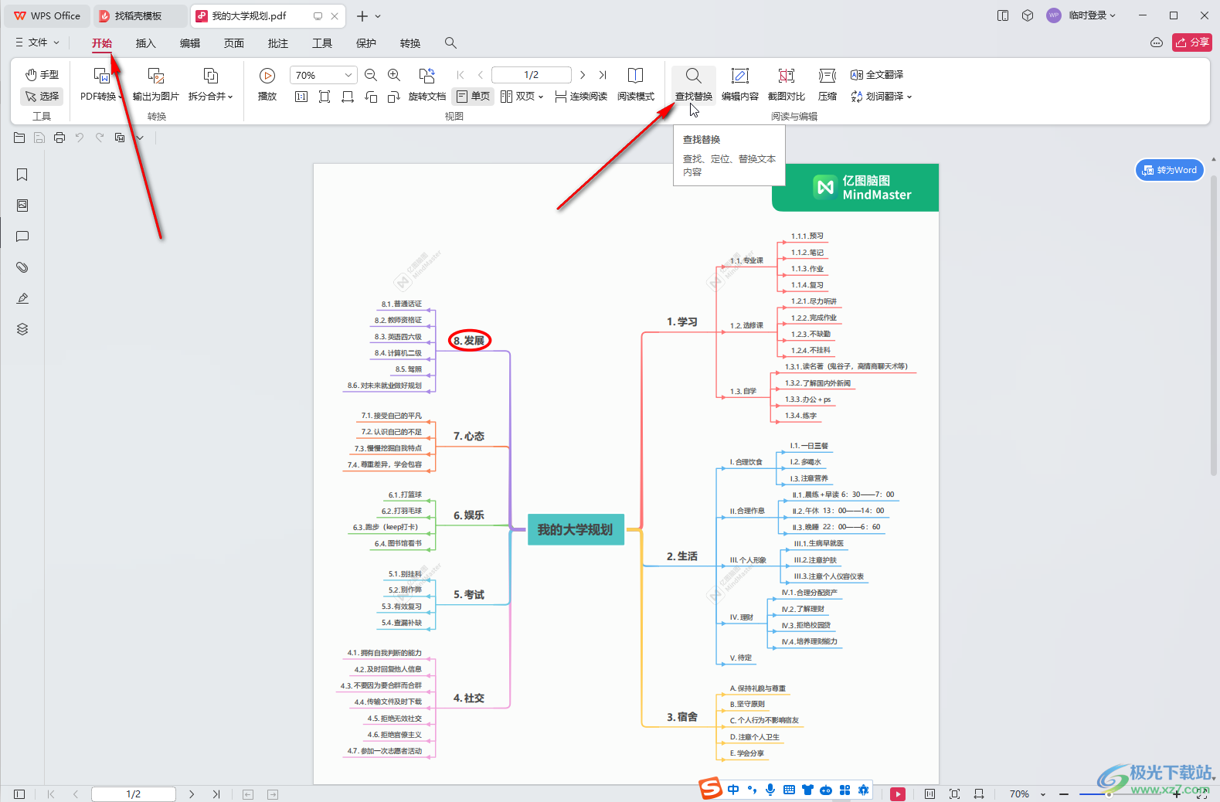Expand the quick access toolbar dropdown
Screen dimensions: 1220x802
(x=140, y=138)
